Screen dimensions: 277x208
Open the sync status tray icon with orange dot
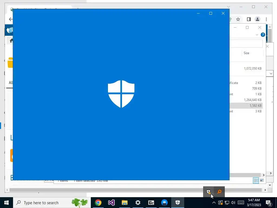(220, 203)
